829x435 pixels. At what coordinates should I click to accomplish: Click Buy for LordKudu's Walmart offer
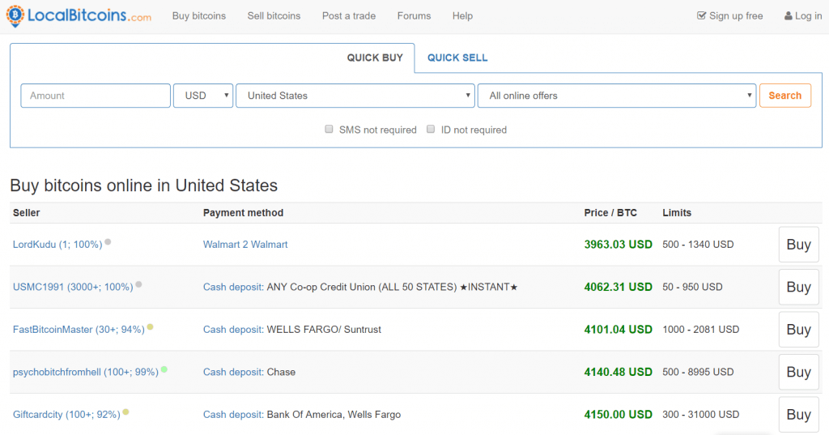pyautogui.click(x=799, y=245)
